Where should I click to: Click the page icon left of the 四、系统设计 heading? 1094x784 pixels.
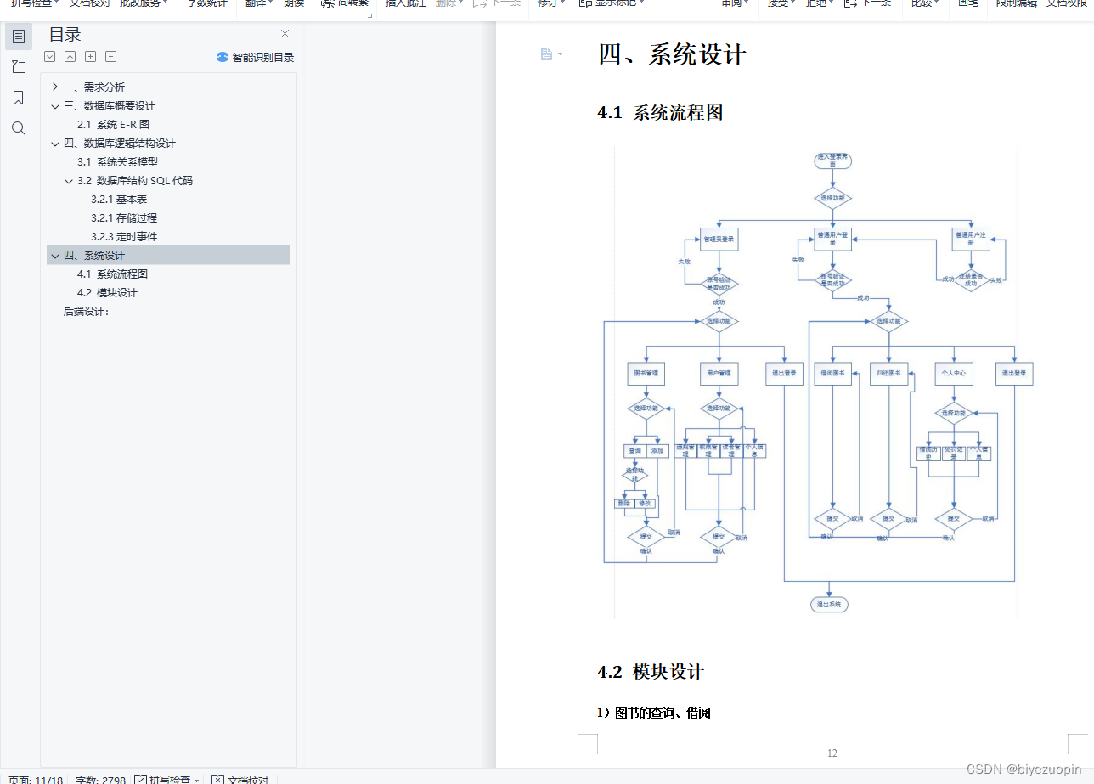(546, 54)
